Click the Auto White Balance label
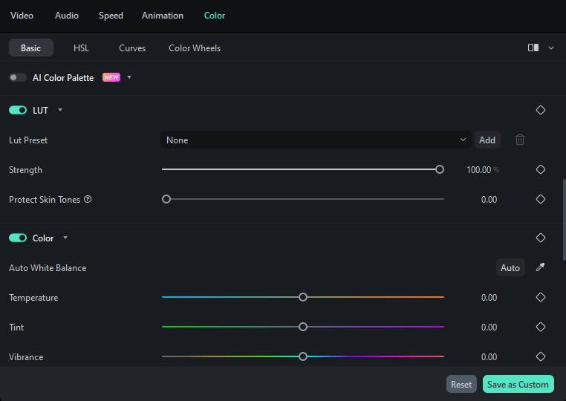The image size is (566, 401). (48, 268)
